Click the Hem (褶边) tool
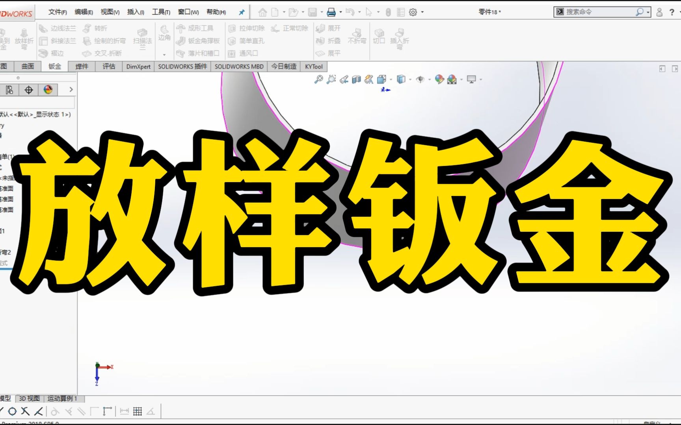681x425 pixels. (52, 53)
